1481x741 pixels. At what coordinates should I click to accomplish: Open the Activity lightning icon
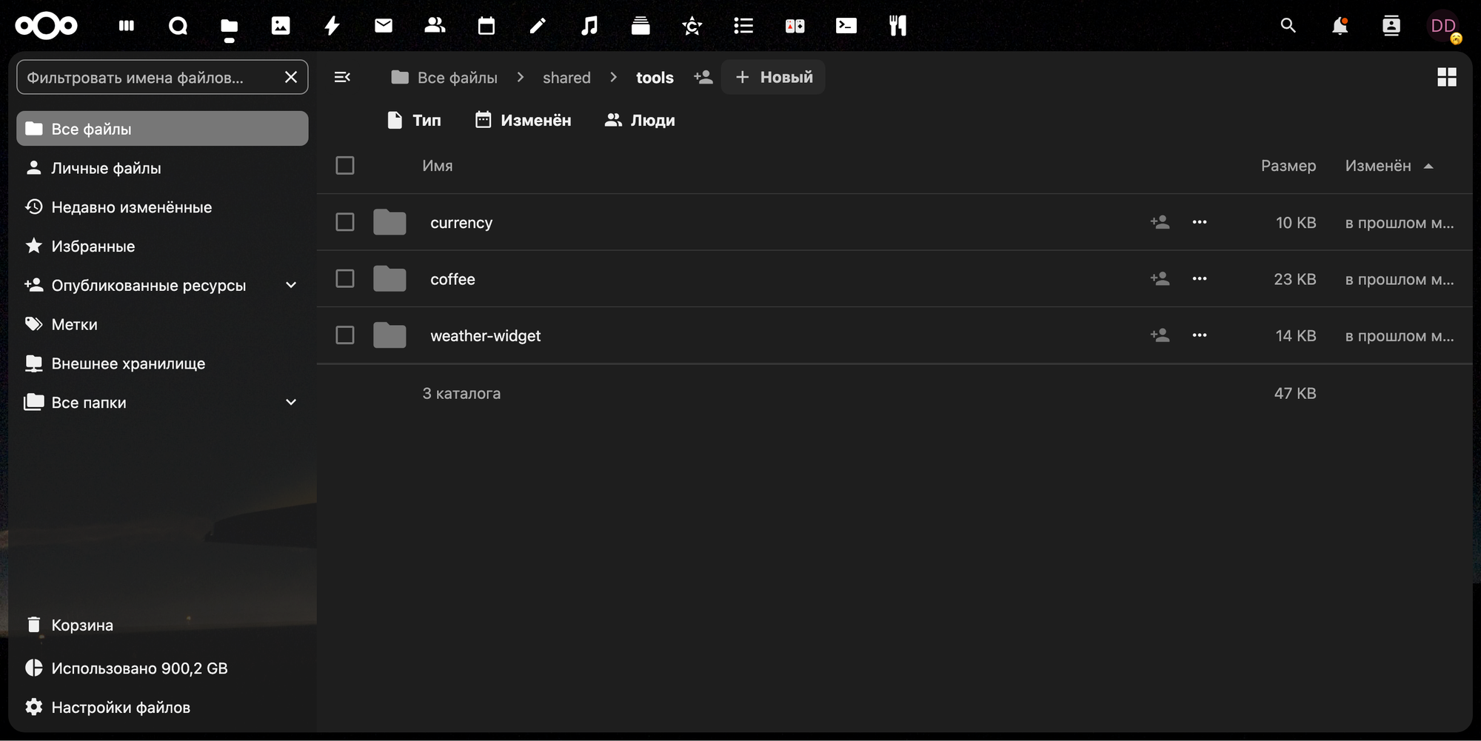click(332, 26)
